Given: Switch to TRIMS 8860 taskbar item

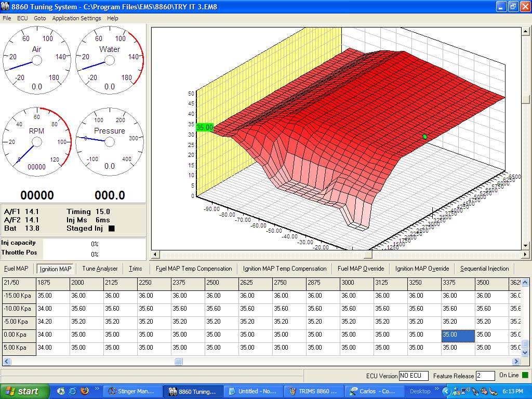Looking at the screenshot, I should [313, 391].
